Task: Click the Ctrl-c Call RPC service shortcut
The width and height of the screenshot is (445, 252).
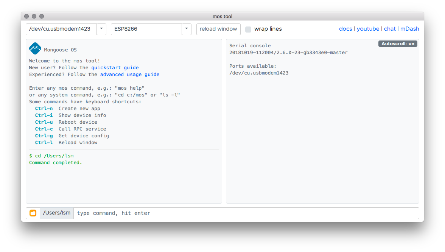Action: 70,129
